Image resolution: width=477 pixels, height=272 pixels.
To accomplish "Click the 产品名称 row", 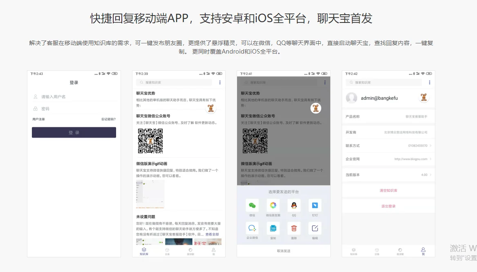I will pyautogui.click(x=388, y=117).
